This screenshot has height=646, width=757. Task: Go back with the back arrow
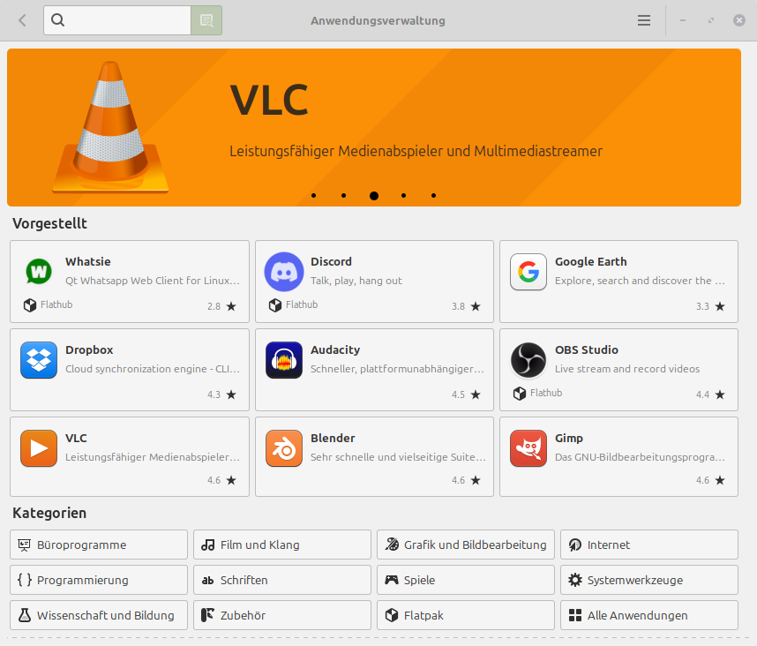click(22, 20)
